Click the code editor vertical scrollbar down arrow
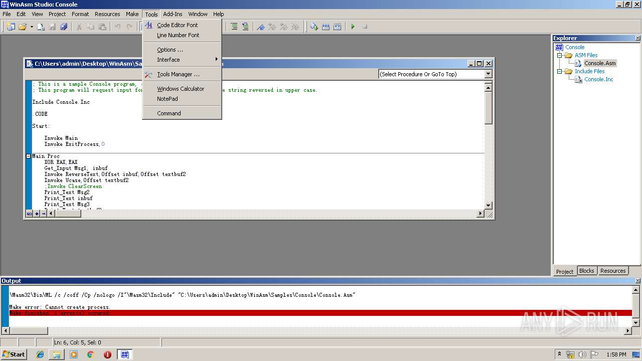642x361 pixels. coord(489,206)
